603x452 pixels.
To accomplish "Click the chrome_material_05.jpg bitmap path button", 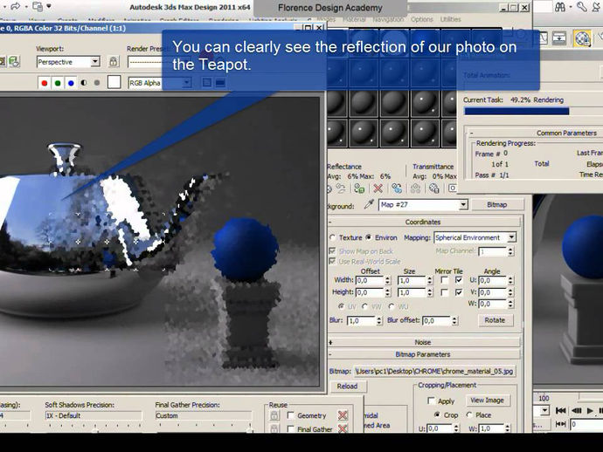I will (434, 371).
